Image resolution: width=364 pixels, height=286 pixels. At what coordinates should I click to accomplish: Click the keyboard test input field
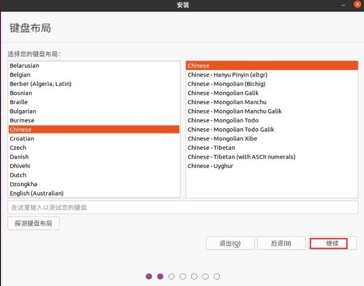coord(183,208)
